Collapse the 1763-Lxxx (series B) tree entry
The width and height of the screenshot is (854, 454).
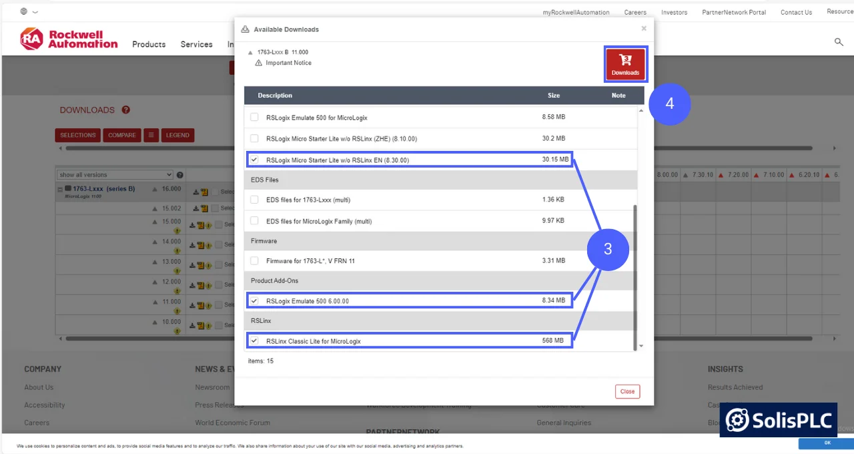tap(59, 188)
